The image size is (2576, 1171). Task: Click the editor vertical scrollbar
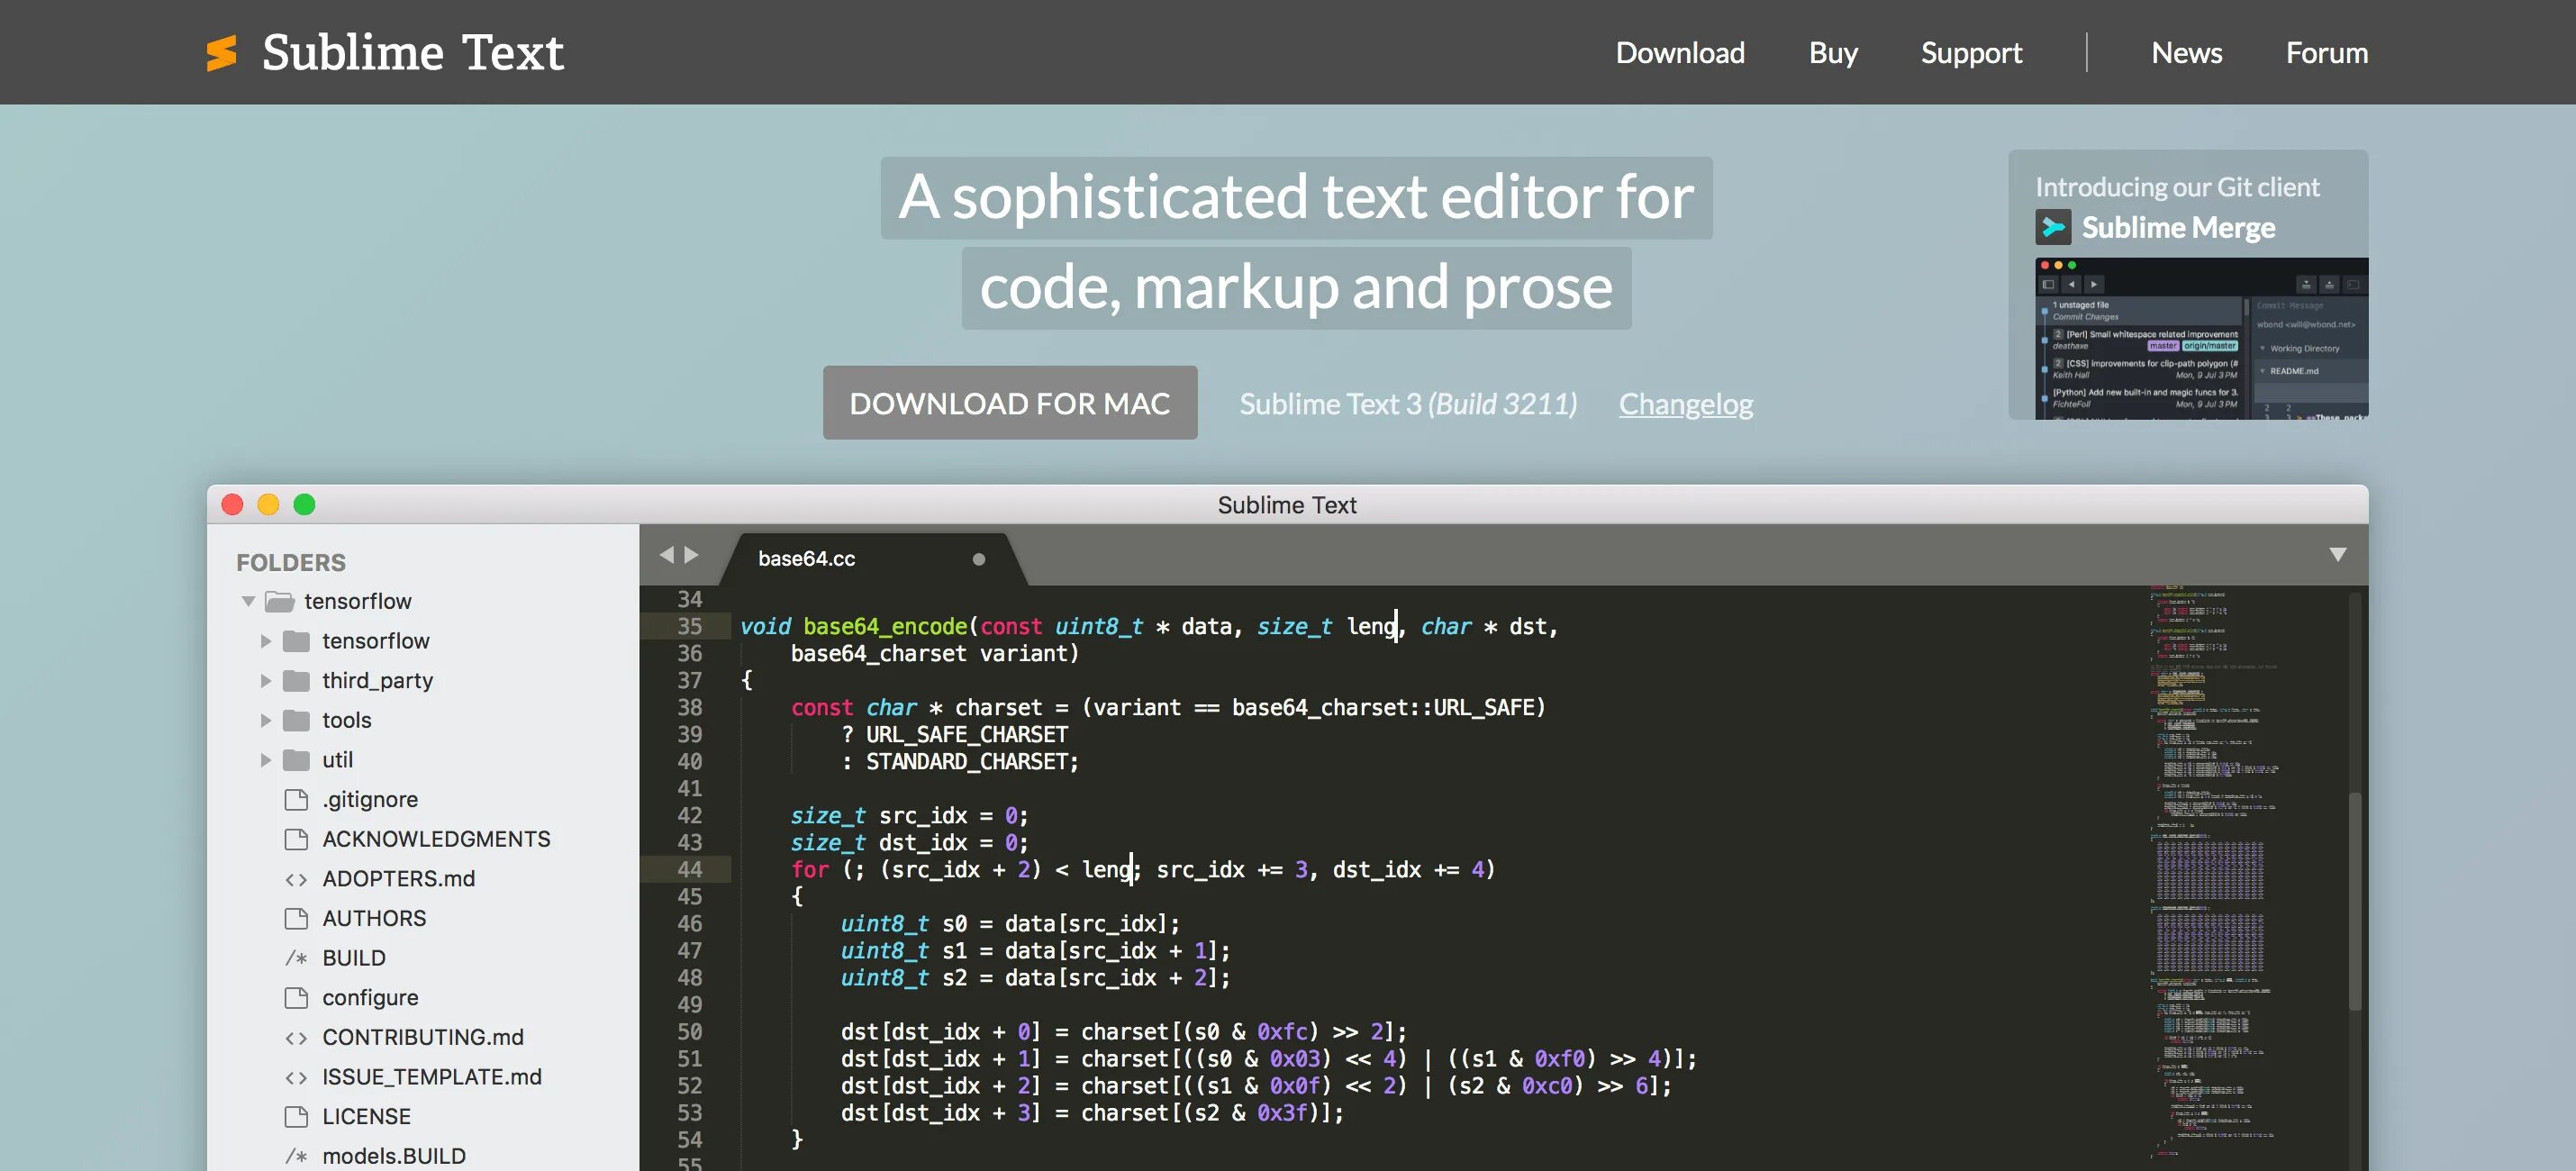[x=2354, y=900]
